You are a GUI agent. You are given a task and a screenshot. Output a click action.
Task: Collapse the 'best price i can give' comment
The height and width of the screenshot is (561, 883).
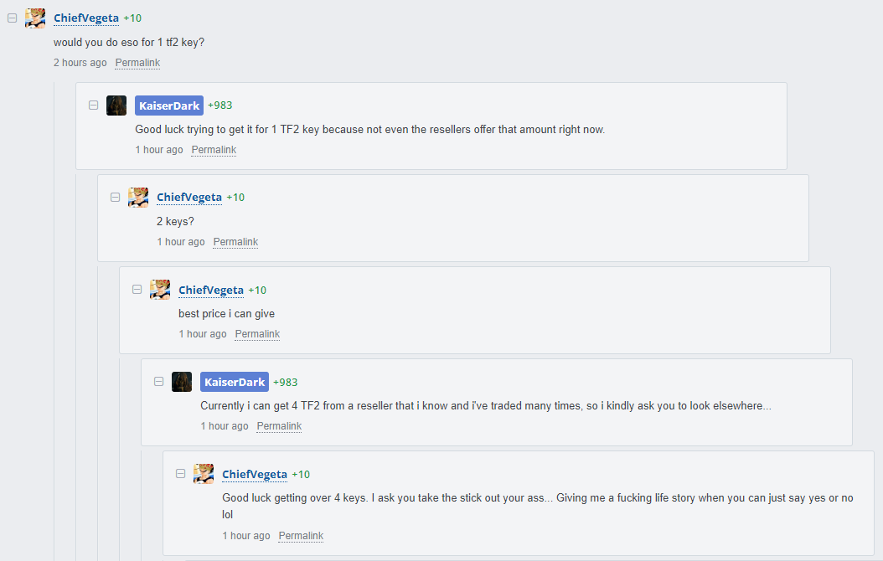(137, 289)
